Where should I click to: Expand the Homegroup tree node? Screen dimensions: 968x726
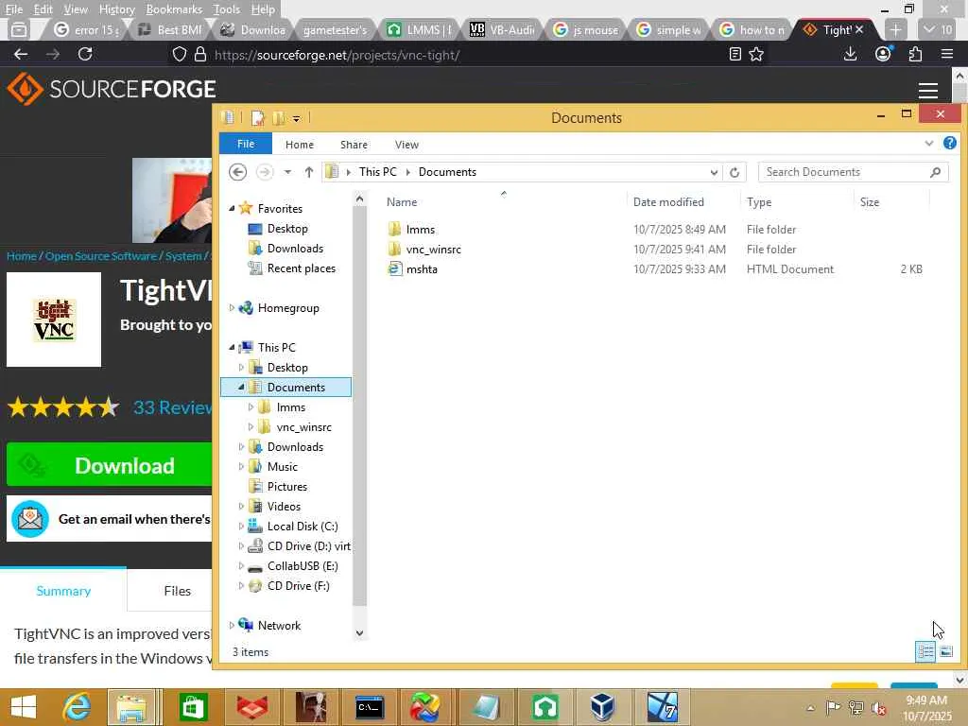coord(233,307)
